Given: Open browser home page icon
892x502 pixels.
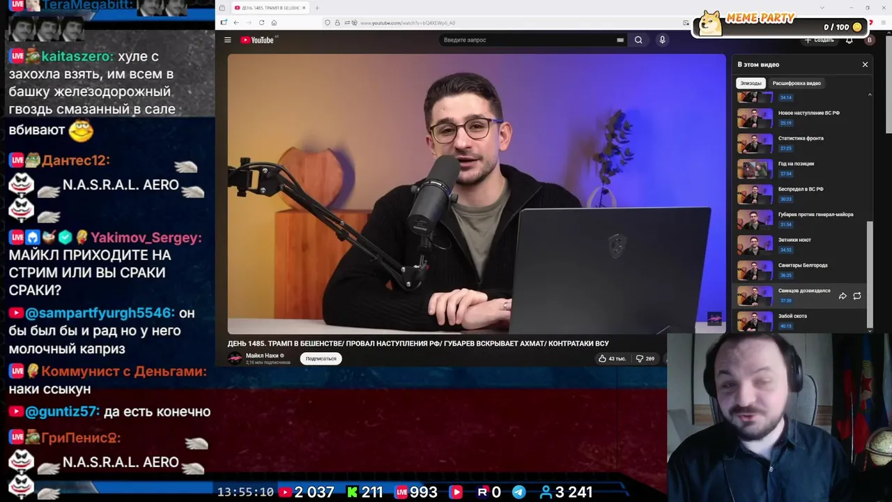Looking at the screenshot, I should (274, 22).
